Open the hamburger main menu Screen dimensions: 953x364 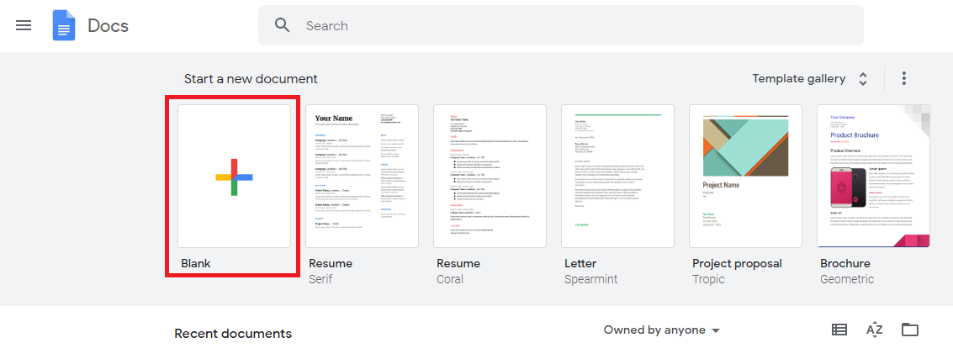point(24,25)
